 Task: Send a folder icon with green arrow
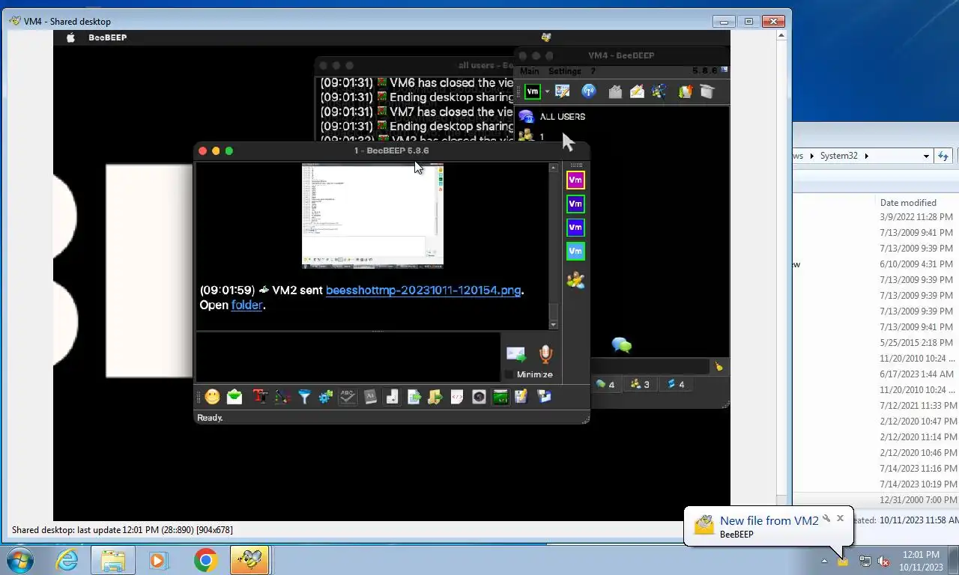coord(435,397)
